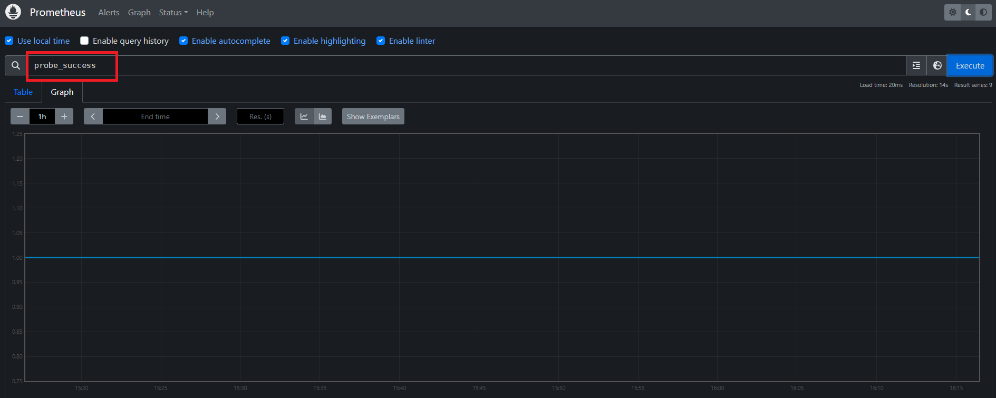Select the light theme sun icon
This screenshot has width=996, height=398.
click(953, 12)
